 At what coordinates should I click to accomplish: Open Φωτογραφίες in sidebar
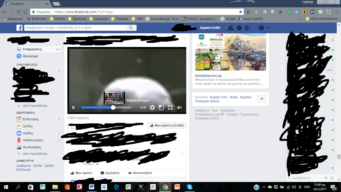[32, 147]
